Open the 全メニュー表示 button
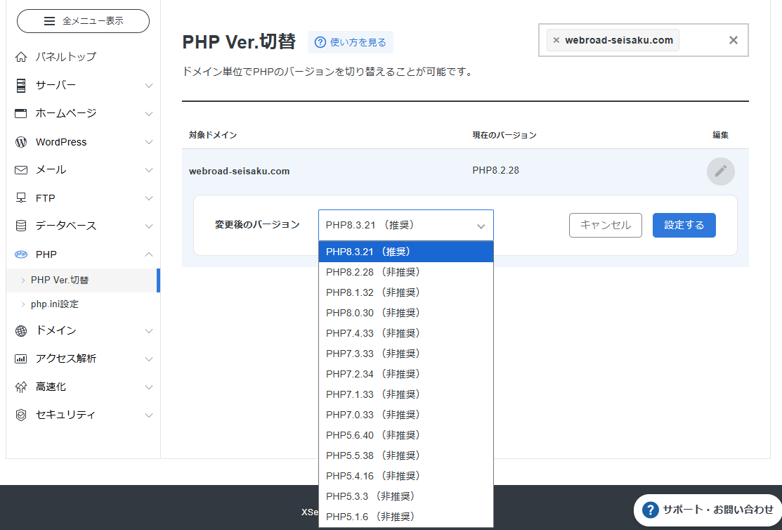This screenshot has width=782, height=530. 84,21
